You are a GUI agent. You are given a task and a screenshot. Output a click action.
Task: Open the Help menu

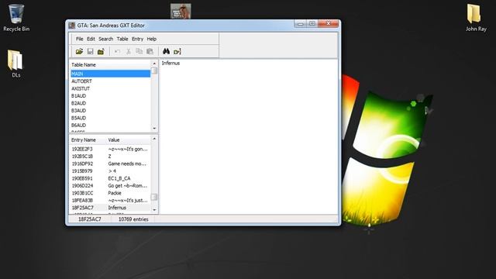coord(152,39)
